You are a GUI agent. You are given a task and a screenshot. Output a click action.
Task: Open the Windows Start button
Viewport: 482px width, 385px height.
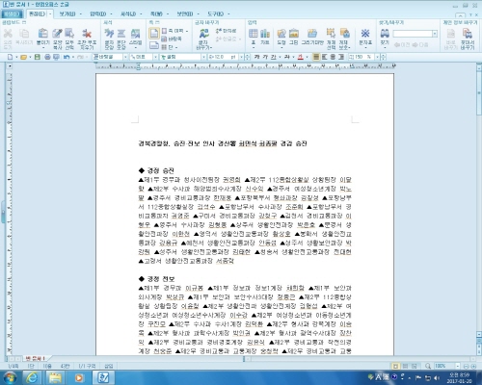coord(10,377)
